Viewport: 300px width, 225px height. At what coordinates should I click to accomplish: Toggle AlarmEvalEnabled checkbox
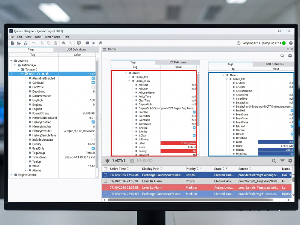pos(93,78)
